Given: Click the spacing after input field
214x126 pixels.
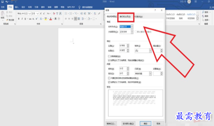Looking at the screenshot, I should point(123,74).
